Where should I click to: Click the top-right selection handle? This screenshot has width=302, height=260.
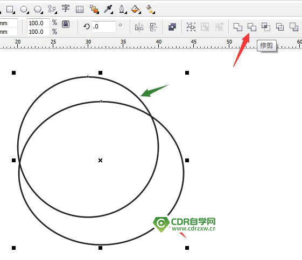tap(187, 73)
